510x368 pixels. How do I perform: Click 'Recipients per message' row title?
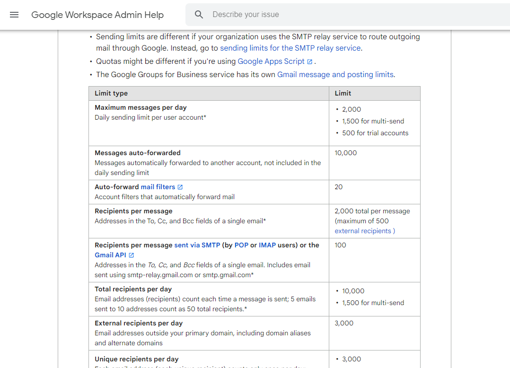(133, 211)
